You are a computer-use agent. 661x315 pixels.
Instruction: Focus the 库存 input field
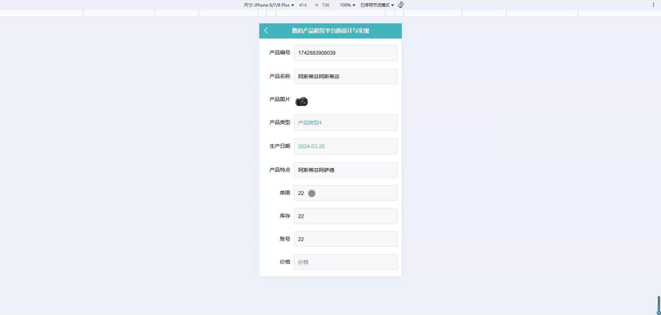(x=345, y=216)
